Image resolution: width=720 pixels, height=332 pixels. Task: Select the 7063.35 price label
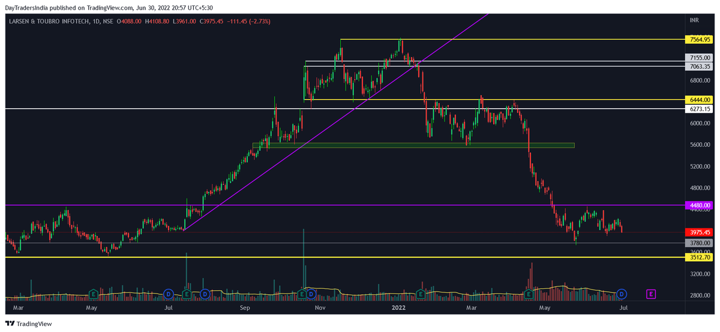click(x=699, y=67)
